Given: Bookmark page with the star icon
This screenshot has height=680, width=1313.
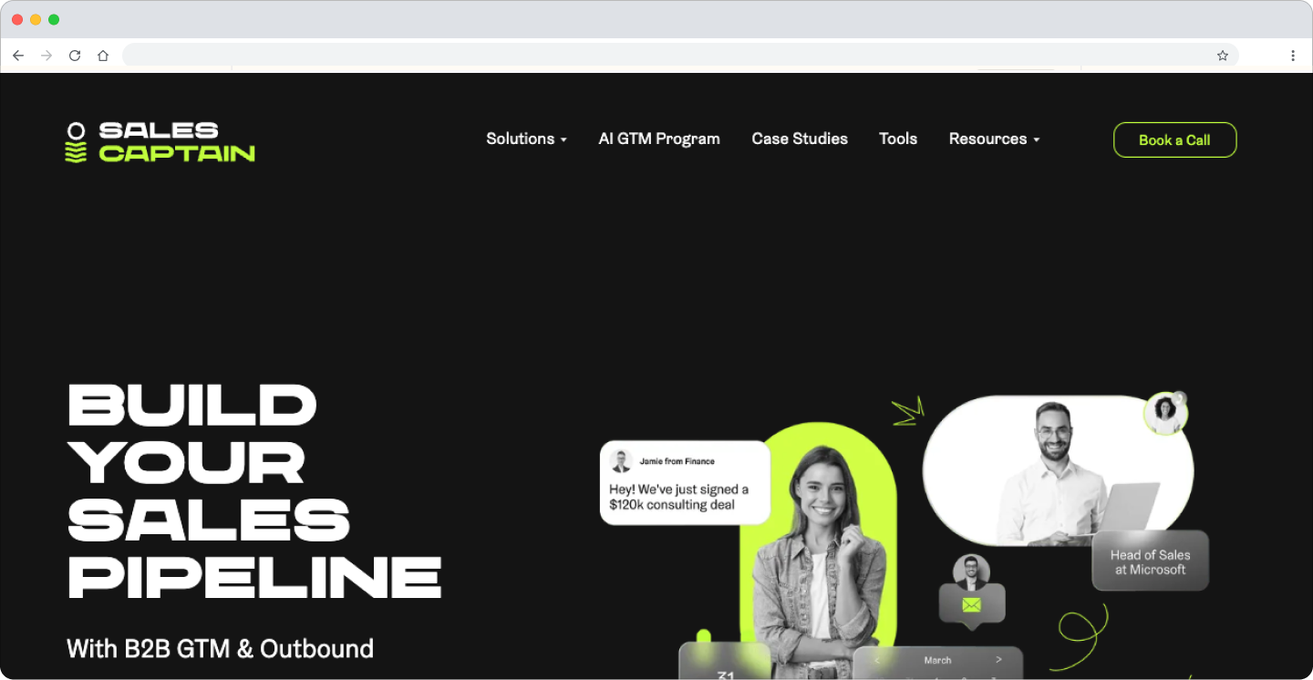Looking at the screenshot, I should click(1223, 56).
